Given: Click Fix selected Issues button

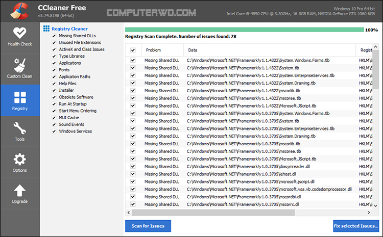Looking at the screenshot, I should click(x=356, y=226).
